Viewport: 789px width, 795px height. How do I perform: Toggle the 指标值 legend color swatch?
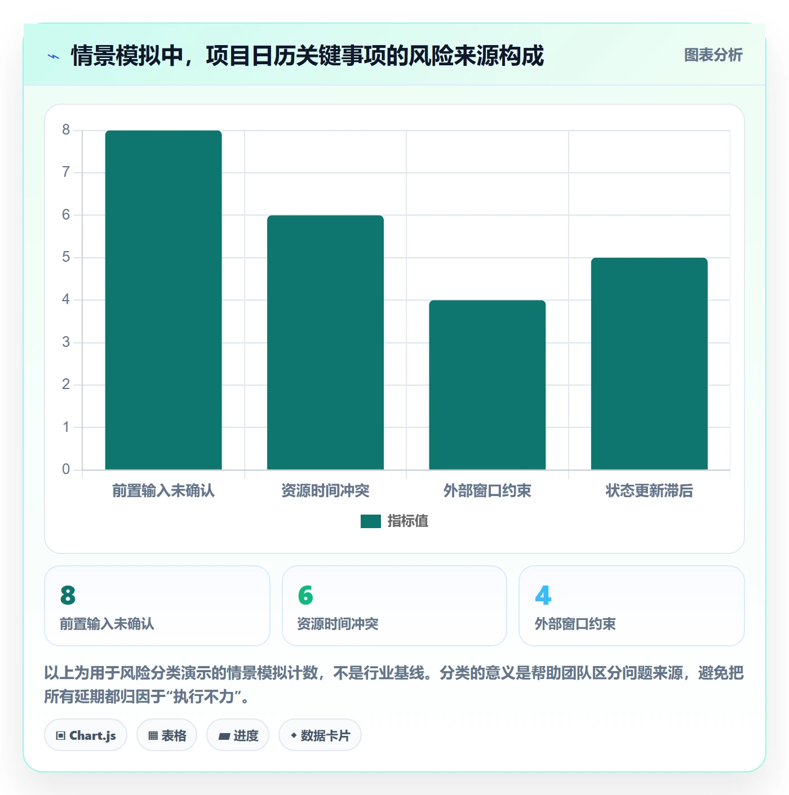click(x=371, y=521)
